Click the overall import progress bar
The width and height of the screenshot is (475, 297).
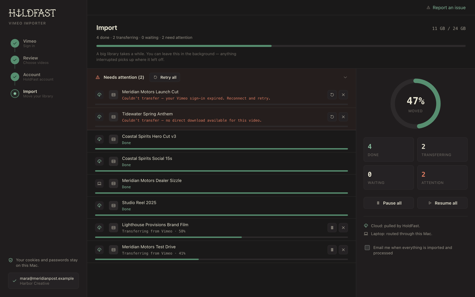pyautogui.click(x=281, y=46)
